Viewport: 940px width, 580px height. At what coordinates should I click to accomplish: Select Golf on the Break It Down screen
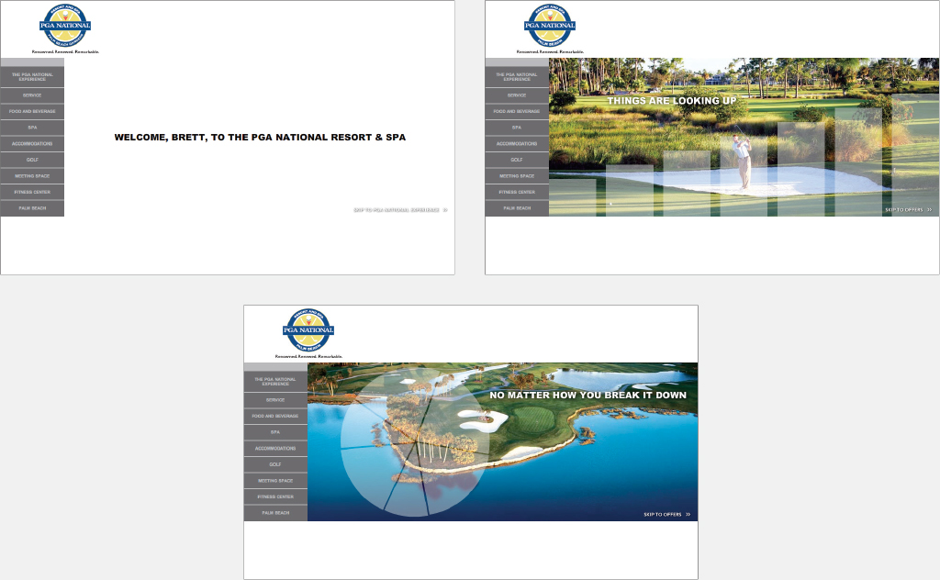275,464
